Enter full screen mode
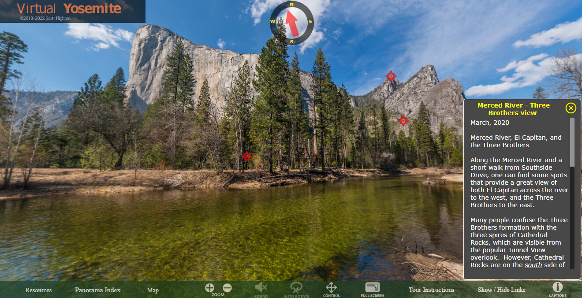This screenshot has height=298, width=582. point(373,287)
